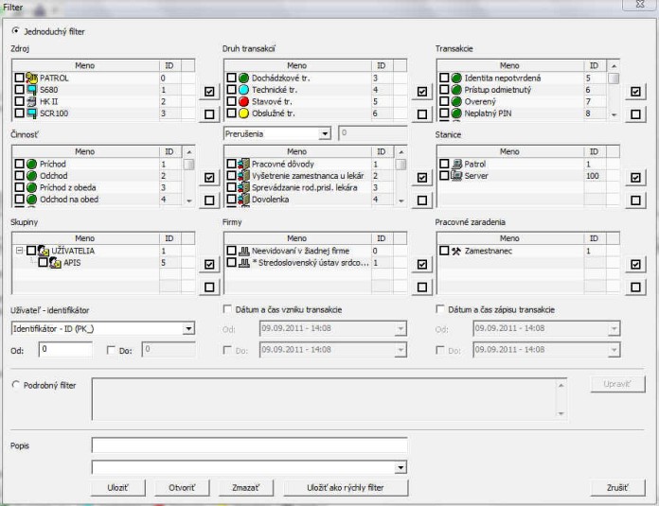Viewport: 659px width, 506px height.
Task: Click the UŽÍVATELIA group folder icon
Action: click(x=44, y=251)
